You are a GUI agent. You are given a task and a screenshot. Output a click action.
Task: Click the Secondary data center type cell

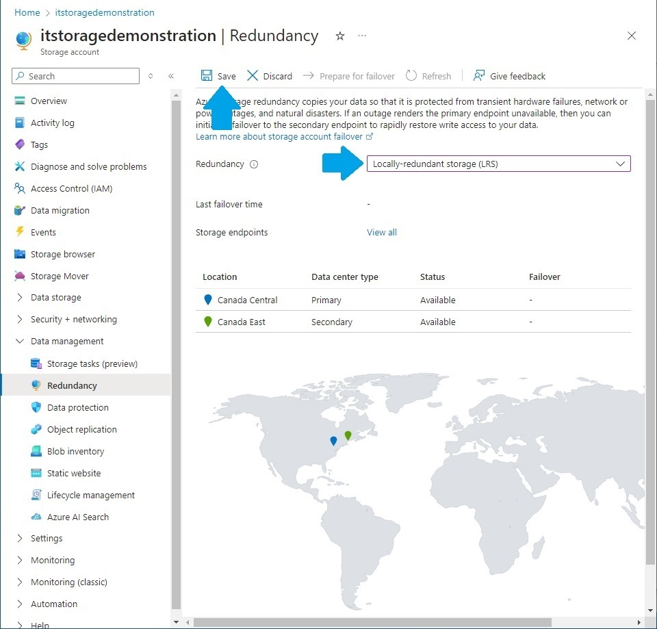pyautogui.click(x=331, y=322)
